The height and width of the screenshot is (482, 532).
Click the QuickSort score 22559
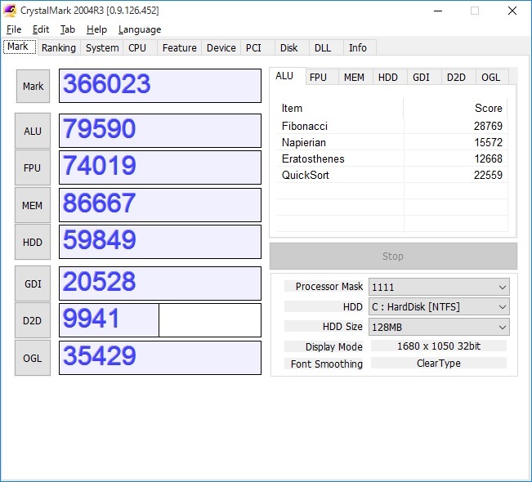point(488,175)
